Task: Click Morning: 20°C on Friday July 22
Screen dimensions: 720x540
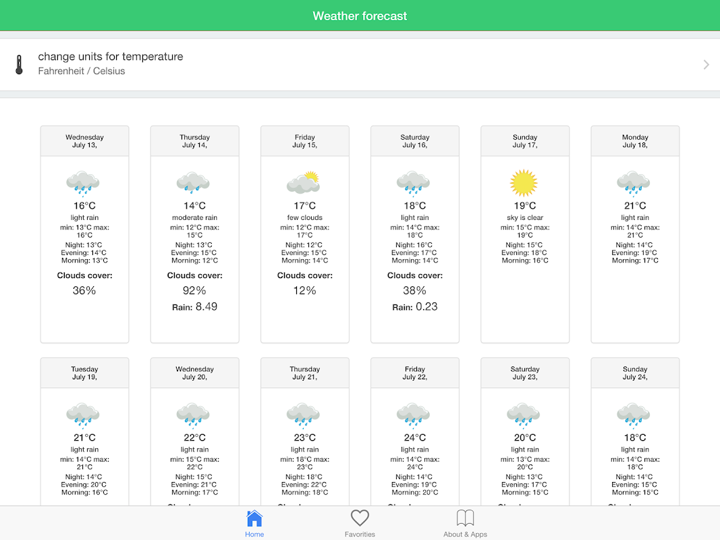Action: point(415,493)
